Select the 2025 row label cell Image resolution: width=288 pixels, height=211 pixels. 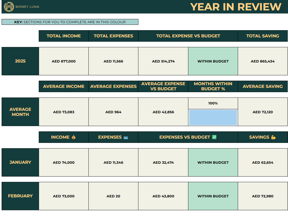(20, 61)
